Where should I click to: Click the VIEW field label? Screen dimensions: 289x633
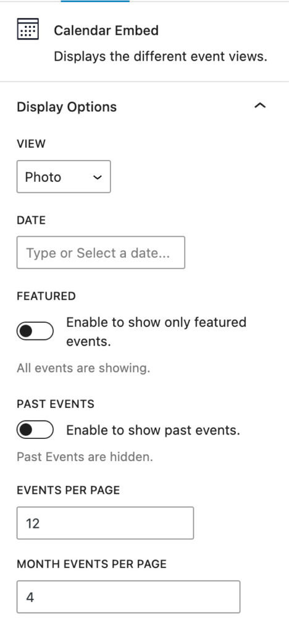[x=31, y=143]
